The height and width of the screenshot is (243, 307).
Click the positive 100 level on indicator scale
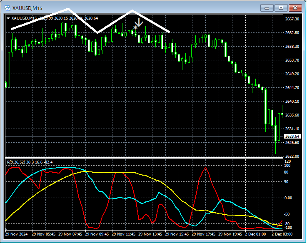[x=287, y=166]
